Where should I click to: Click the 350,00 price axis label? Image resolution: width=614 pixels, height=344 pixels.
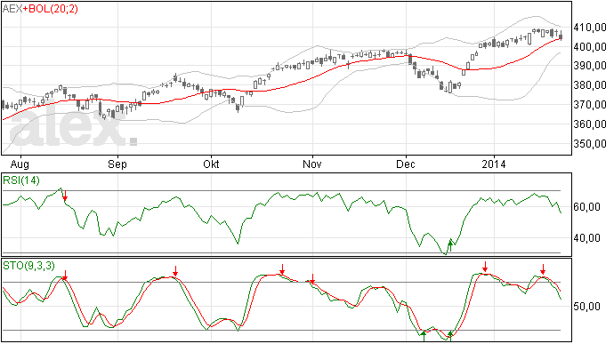pyautogui.click(x=590, y=144)
